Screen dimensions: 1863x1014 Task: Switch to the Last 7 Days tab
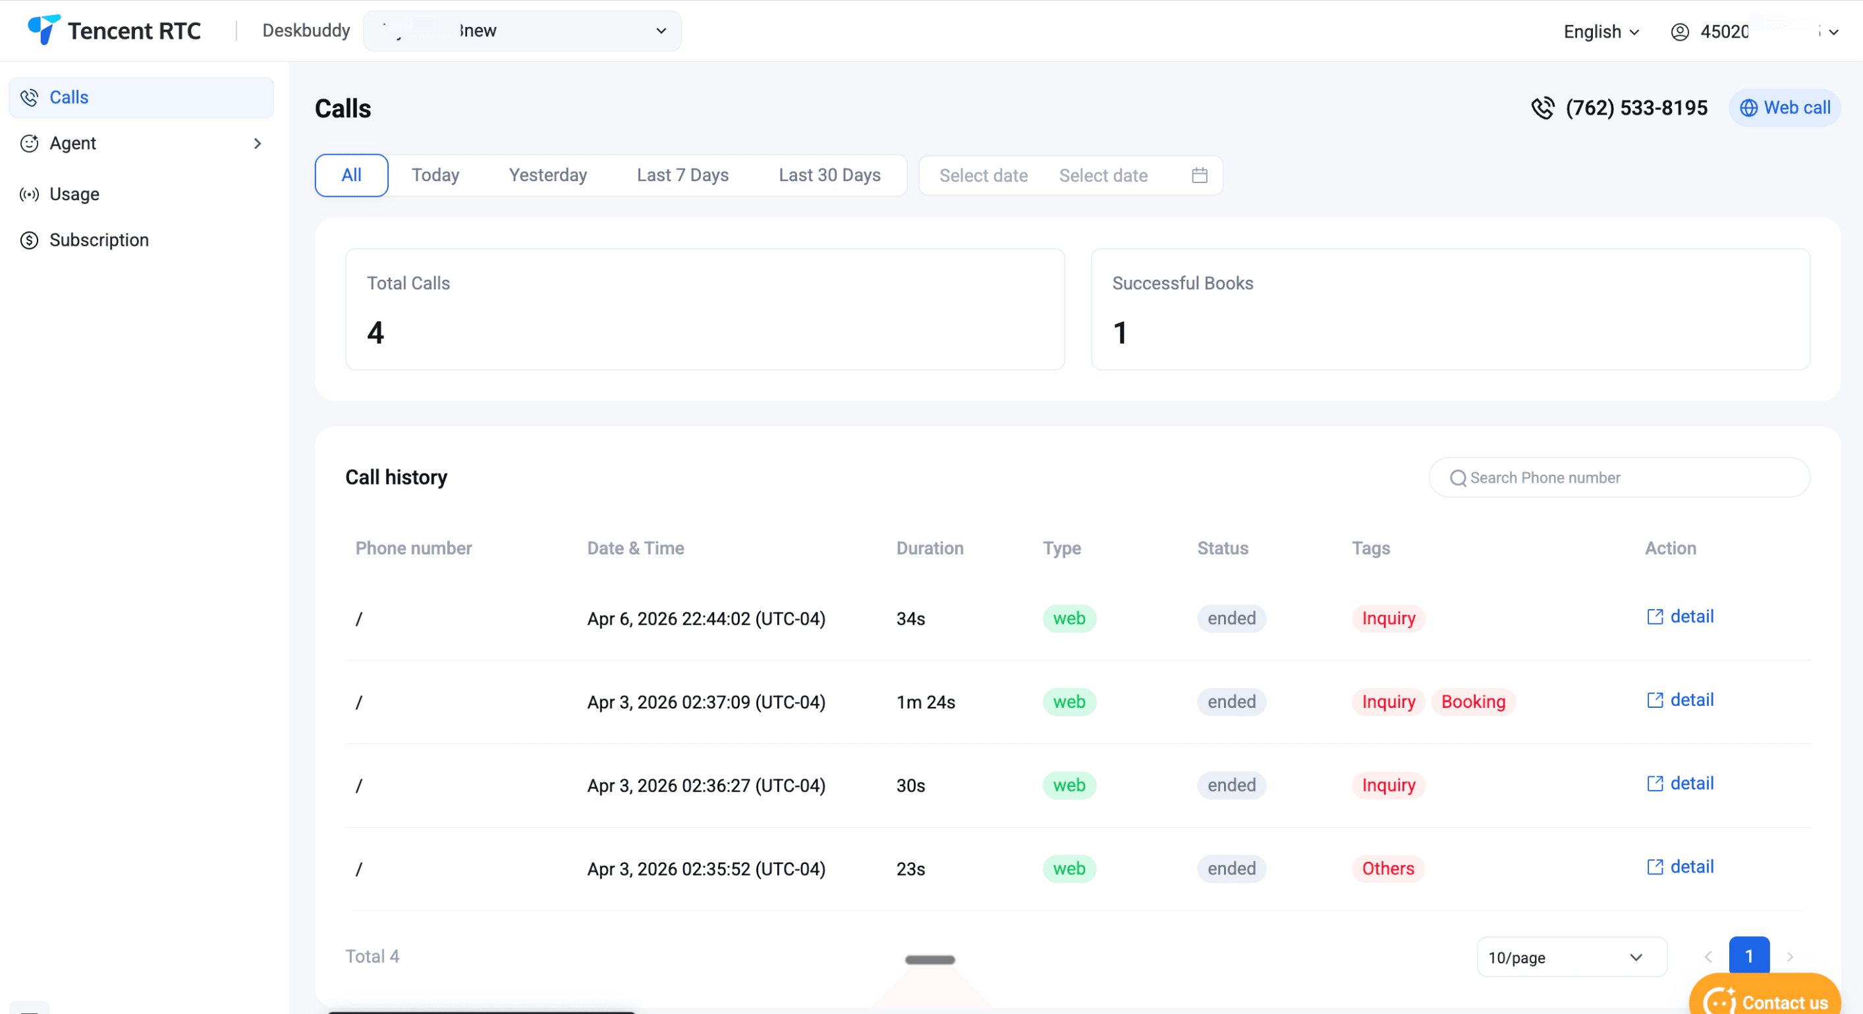click(x=682, y=175)
